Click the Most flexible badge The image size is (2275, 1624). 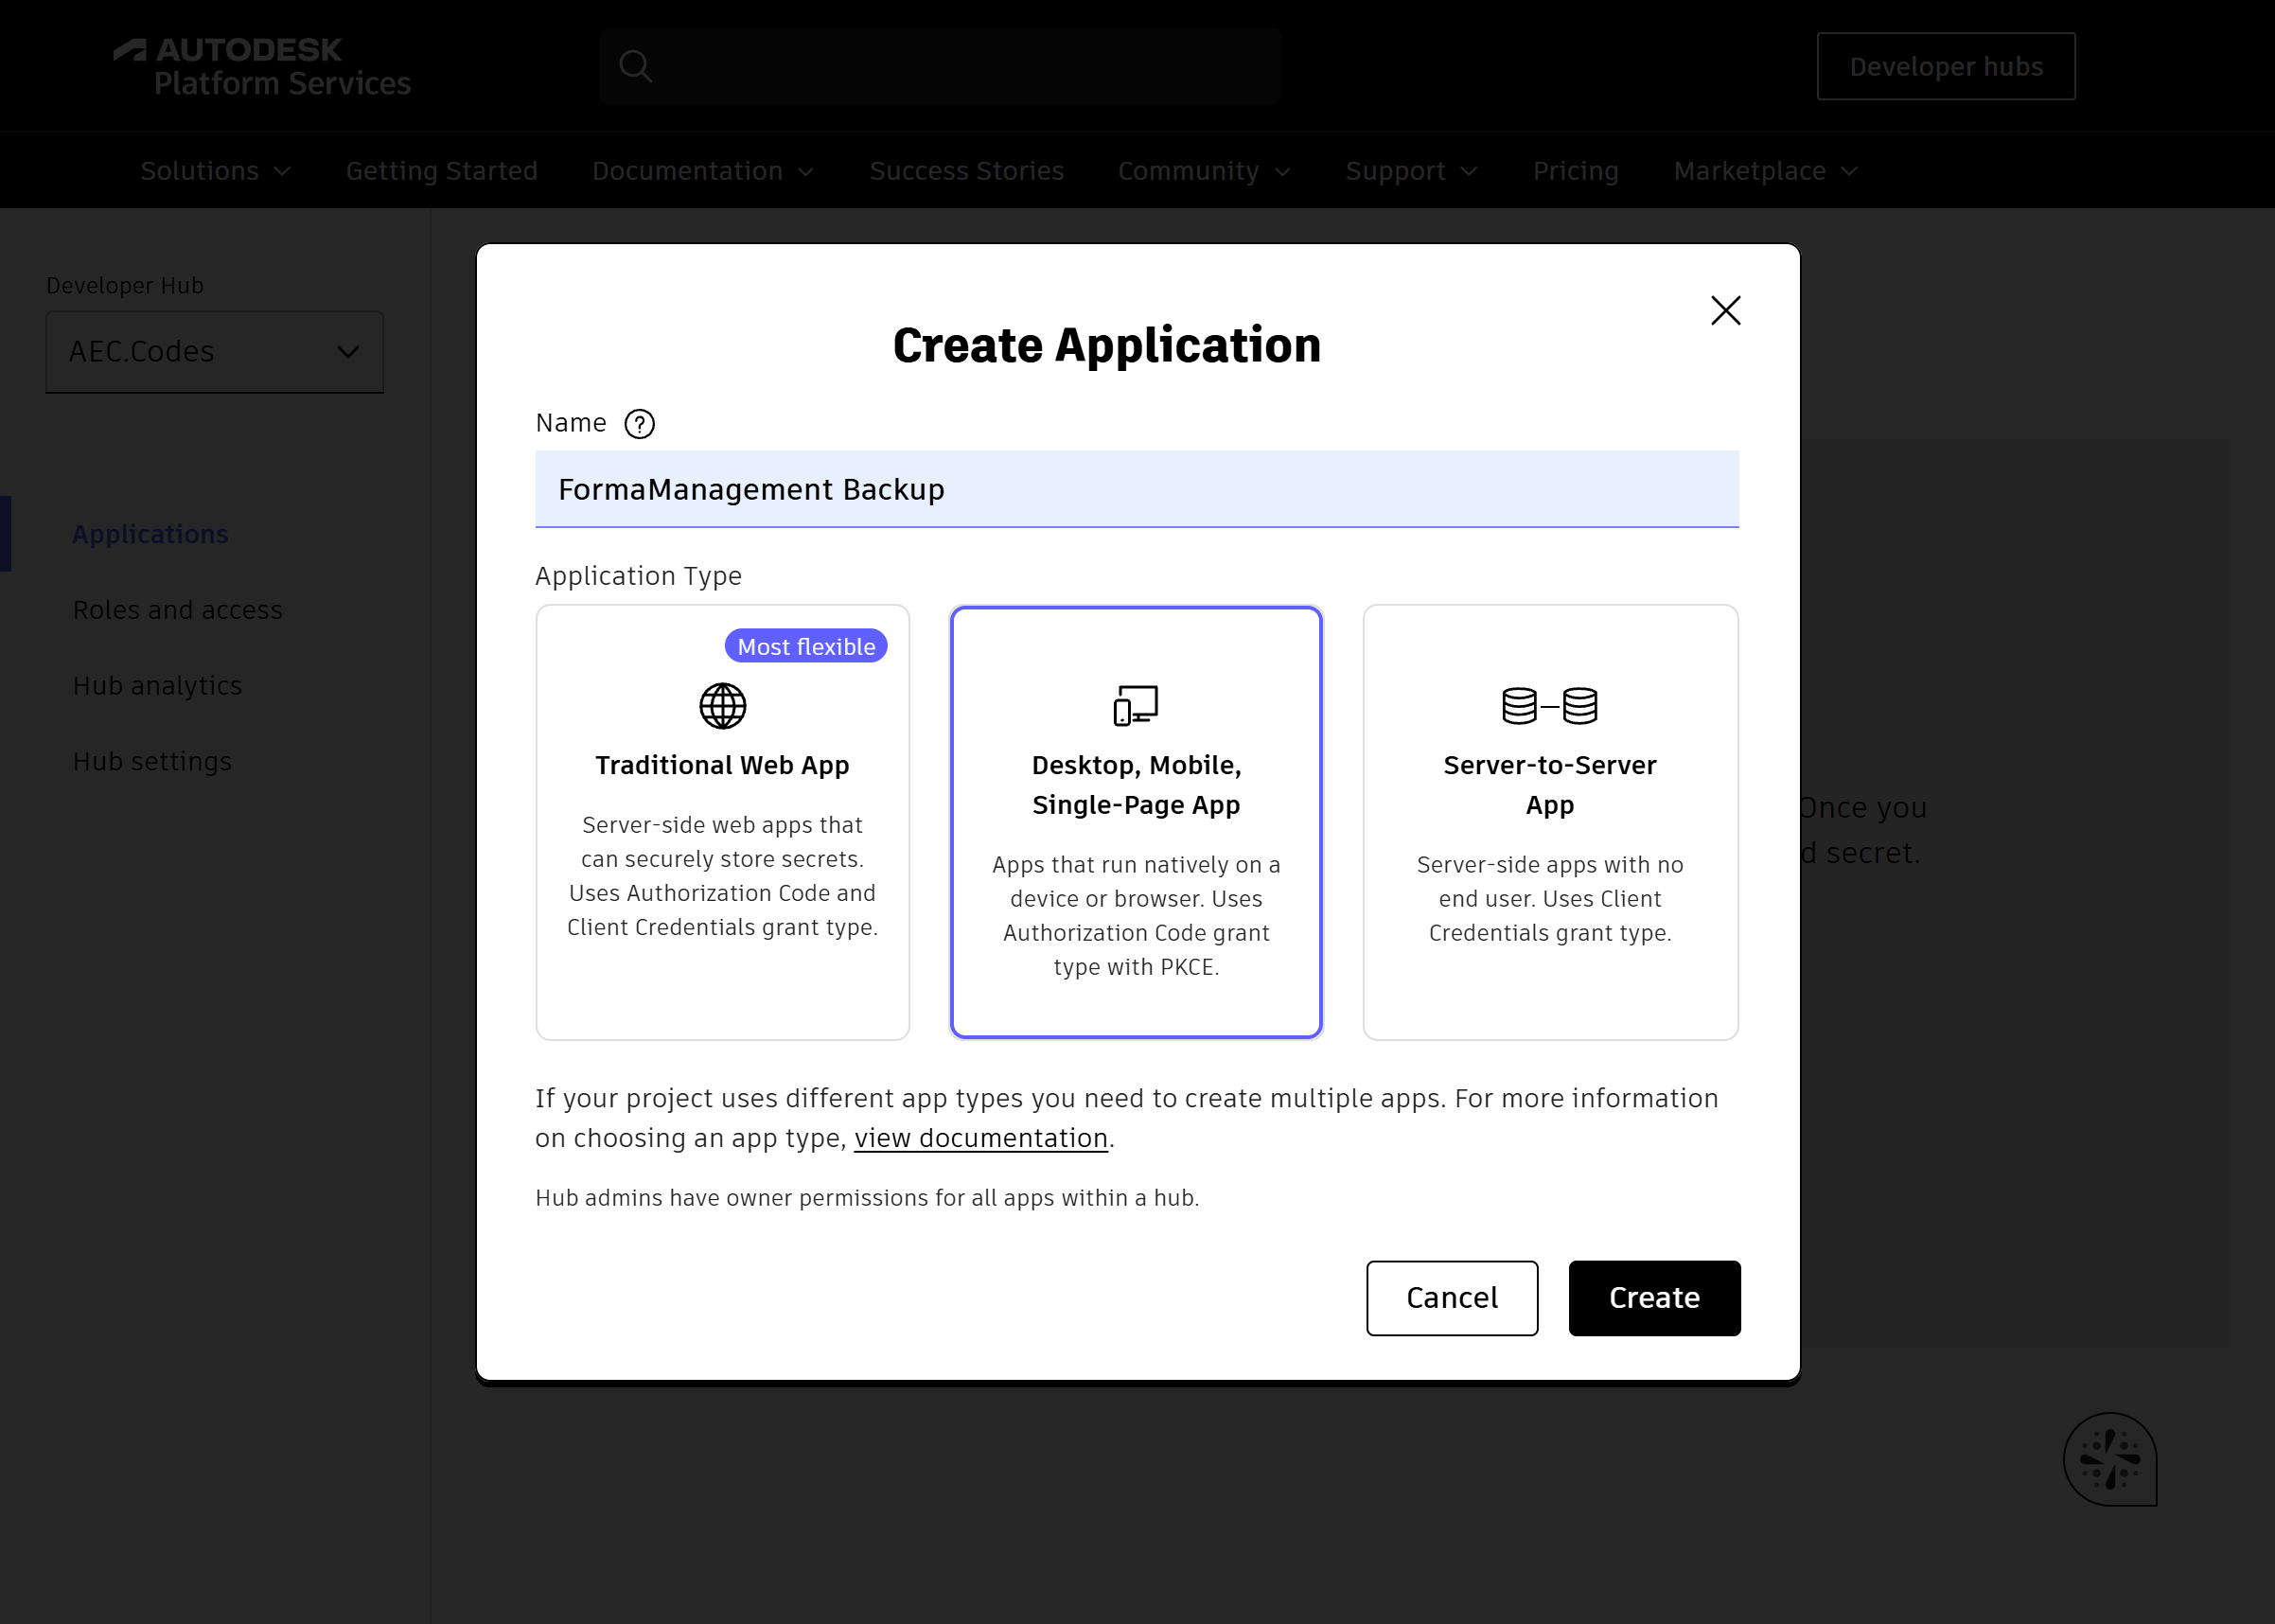tap(806, 646)
